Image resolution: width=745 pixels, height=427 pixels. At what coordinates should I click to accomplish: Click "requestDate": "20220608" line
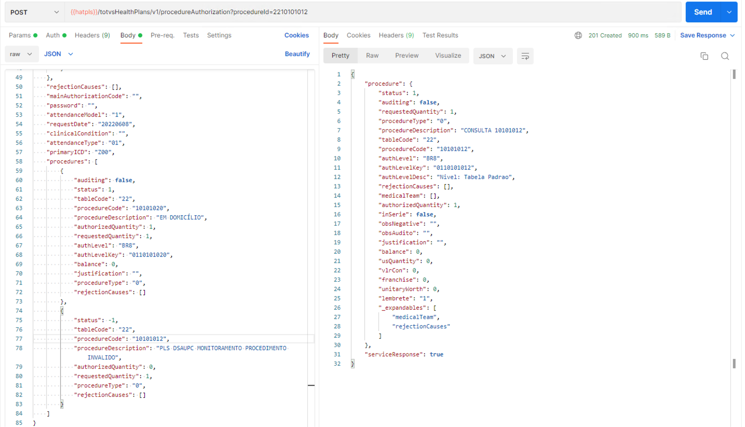click(90, 124)
